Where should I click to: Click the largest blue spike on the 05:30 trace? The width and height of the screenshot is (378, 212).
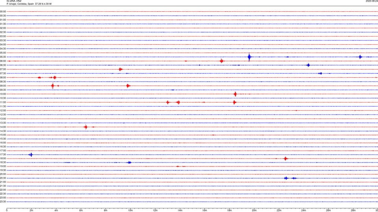(x=249, y=57)
